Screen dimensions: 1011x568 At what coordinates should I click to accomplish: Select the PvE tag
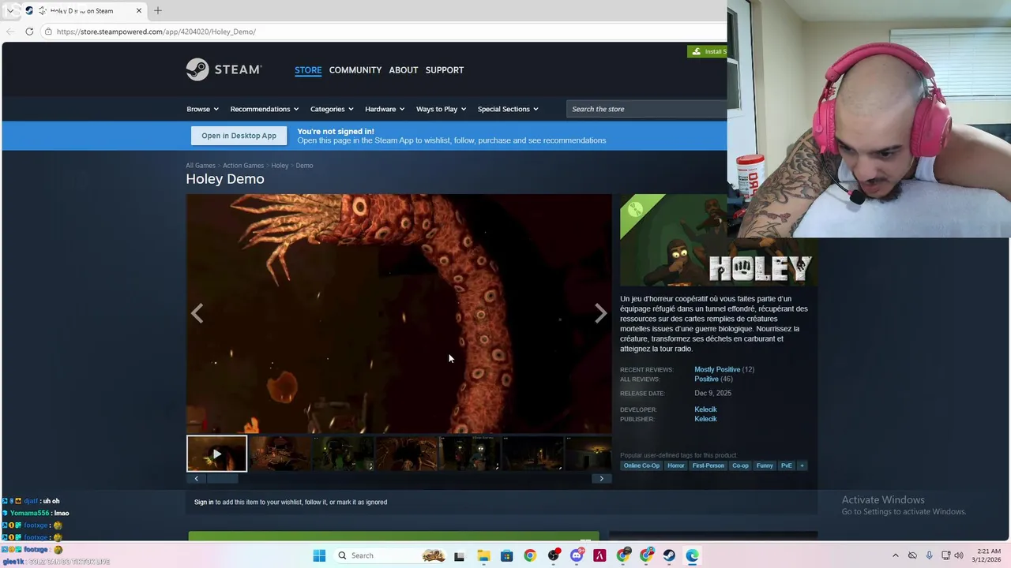[786, 465]
